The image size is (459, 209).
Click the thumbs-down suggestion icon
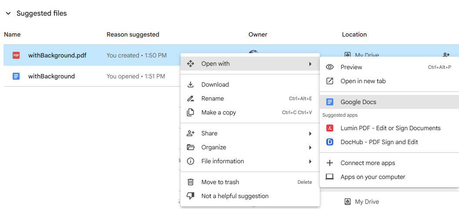(191, 196)
